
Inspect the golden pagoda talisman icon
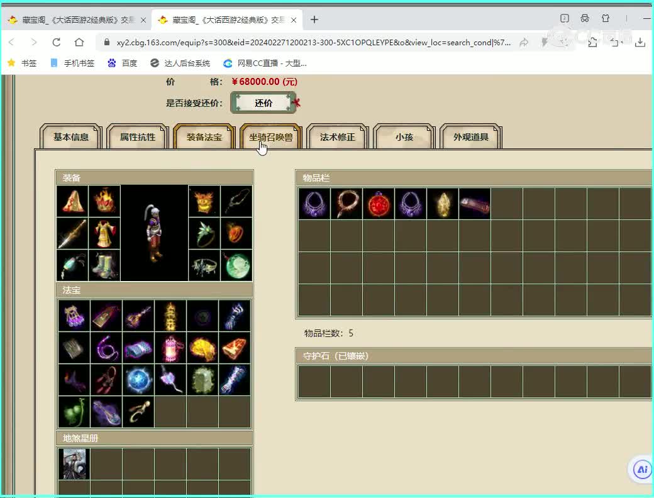(x=170, y=316)
